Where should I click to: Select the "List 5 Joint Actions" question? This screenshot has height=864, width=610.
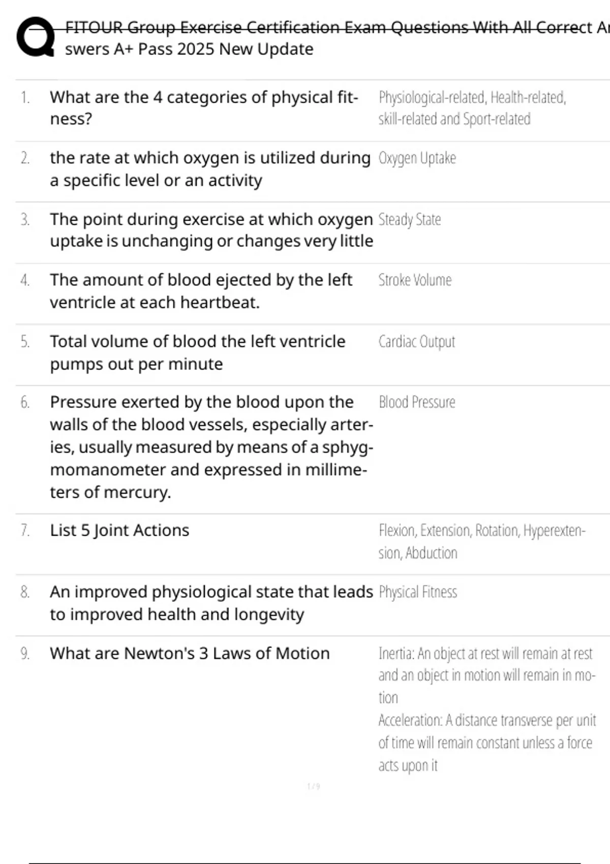[x=119, y=530]
